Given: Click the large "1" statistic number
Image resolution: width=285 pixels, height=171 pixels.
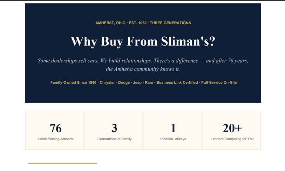Looking at the screenshot, I should point(173,128).
